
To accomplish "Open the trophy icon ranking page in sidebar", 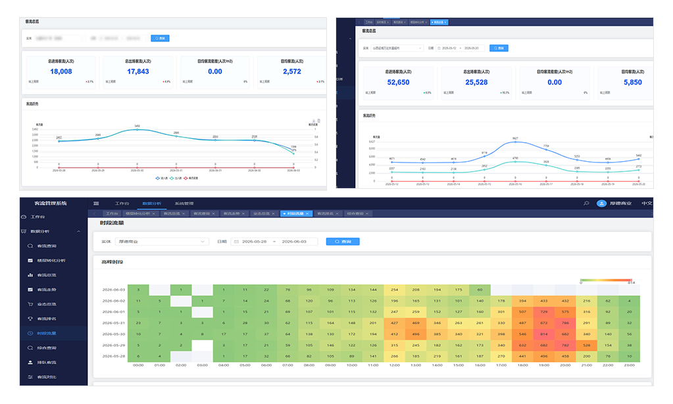I will point(42,319).
